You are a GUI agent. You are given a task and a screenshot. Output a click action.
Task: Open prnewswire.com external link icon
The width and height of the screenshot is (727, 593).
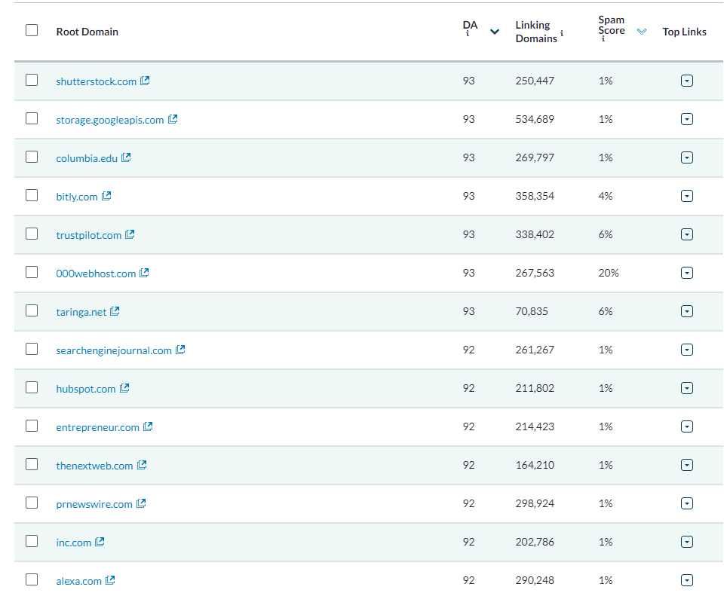pyautogui.click(x=141, y=503)
